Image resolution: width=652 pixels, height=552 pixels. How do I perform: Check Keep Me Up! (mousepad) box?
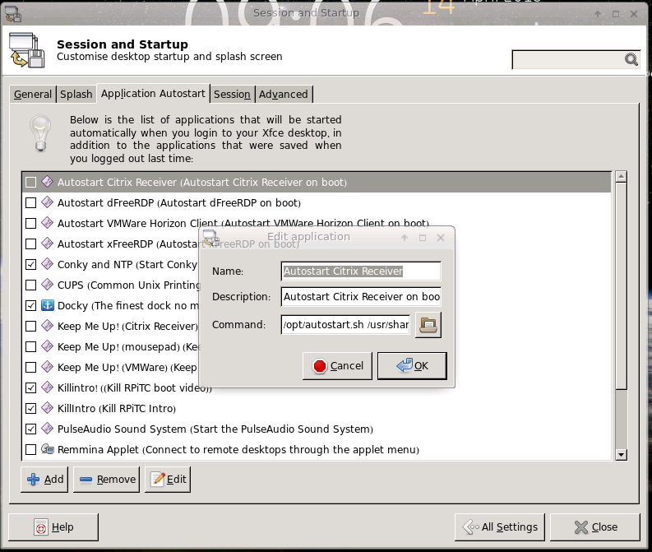point(30,346)
